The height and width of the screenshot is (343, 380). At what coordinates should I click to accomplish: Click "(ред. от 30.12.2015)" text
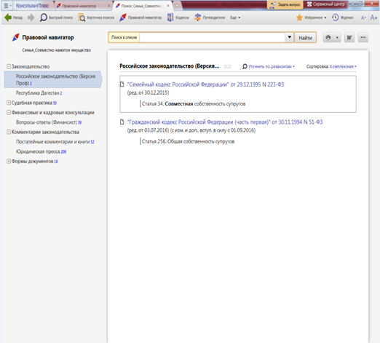coord(148,92)
